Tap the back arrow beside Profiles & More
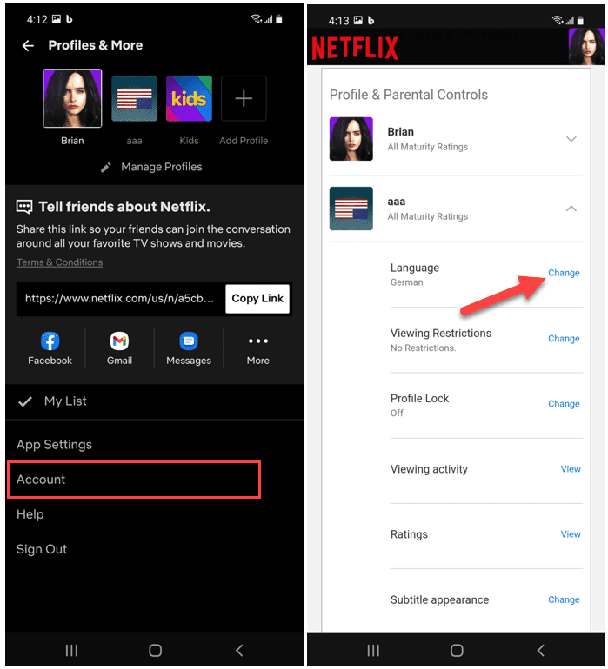The height and width of the screenshot is (669, 608). (x=28, y=46)
